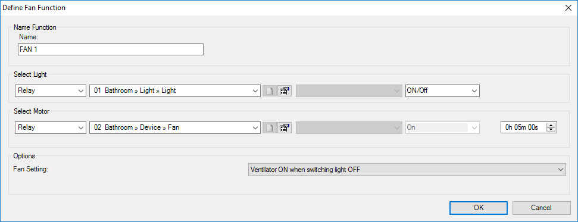Click the greyed-out On dropdown in motor row
The image size is (578, 222).
(x=442, y=127)
